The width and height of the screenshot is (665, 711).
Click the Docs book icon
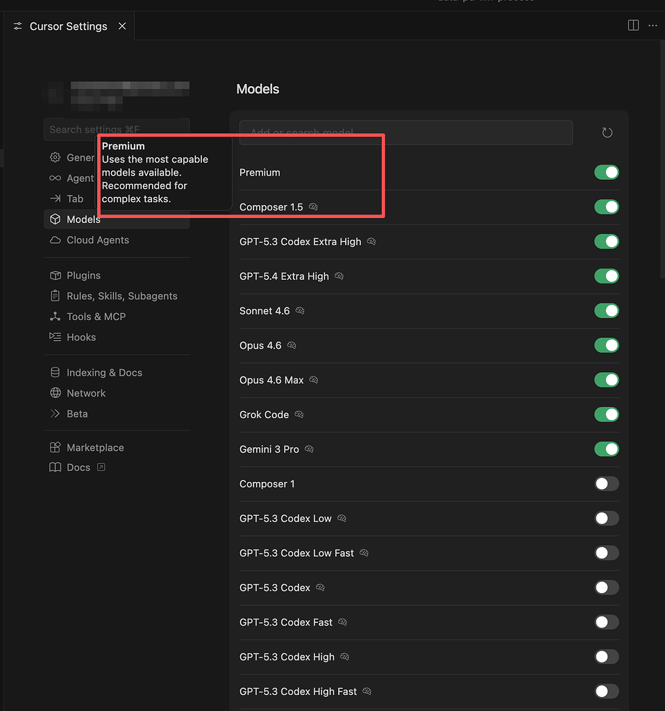click(x=56, y=467)
